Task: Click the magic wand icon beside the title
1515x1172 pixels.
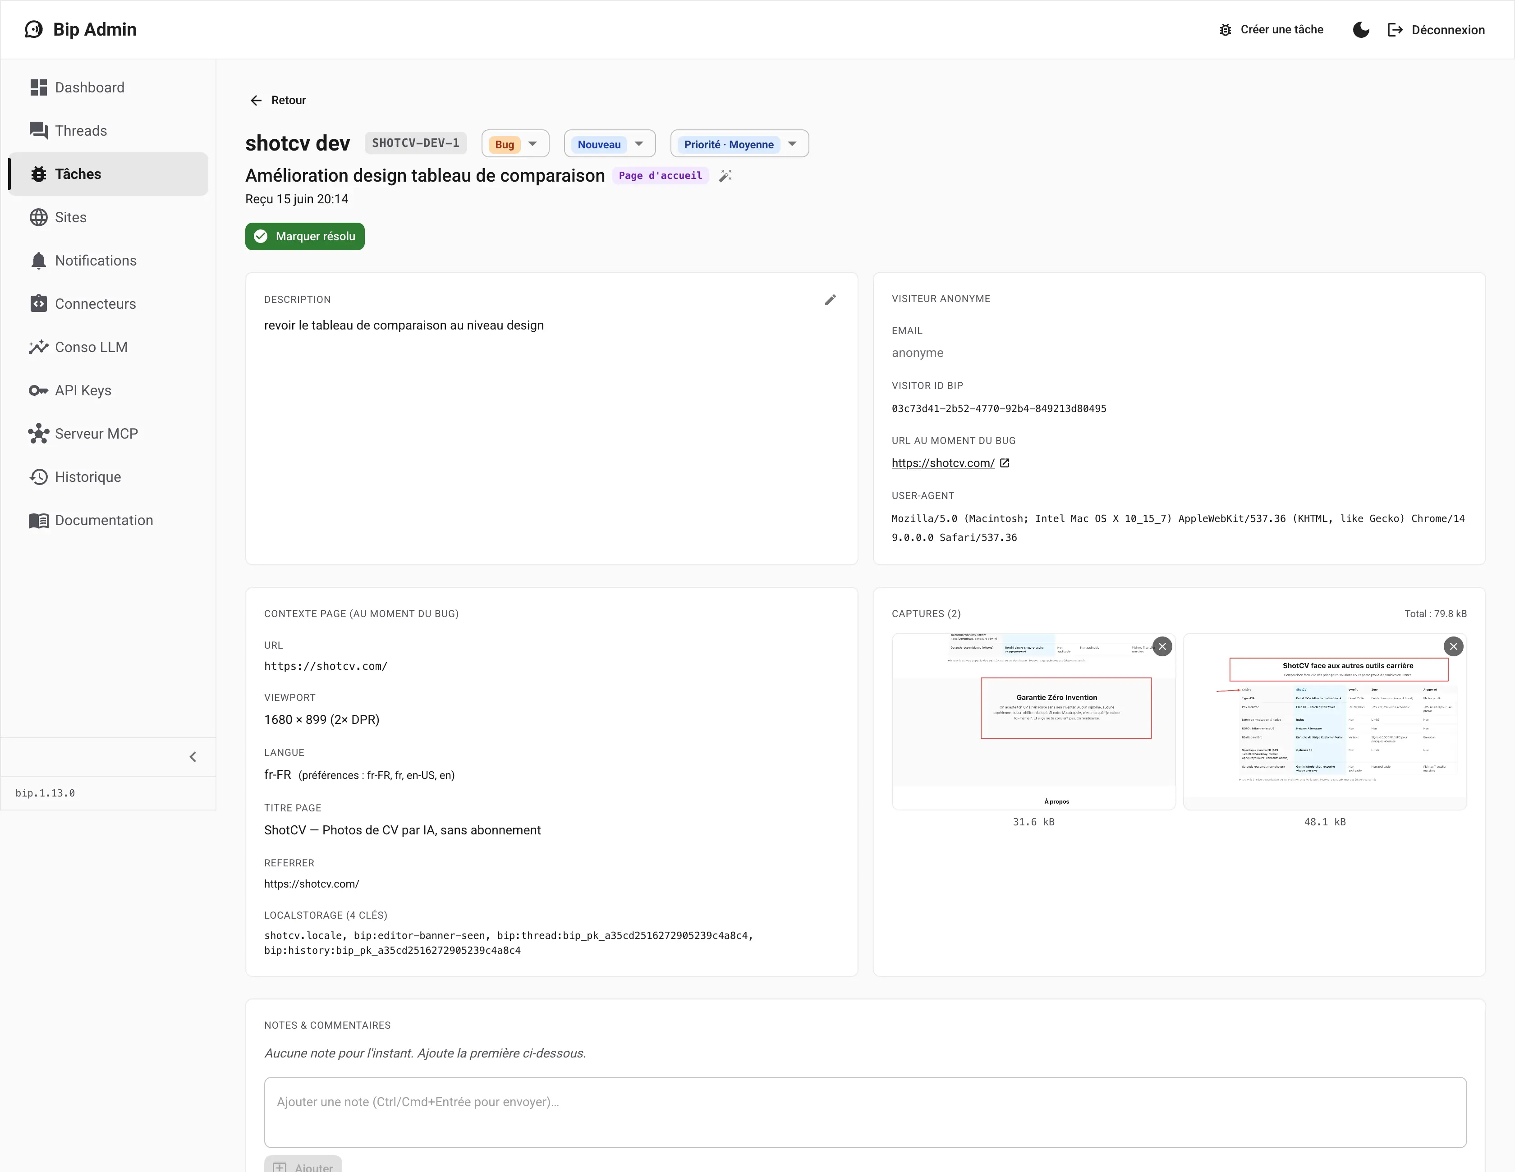Action: 725,175
